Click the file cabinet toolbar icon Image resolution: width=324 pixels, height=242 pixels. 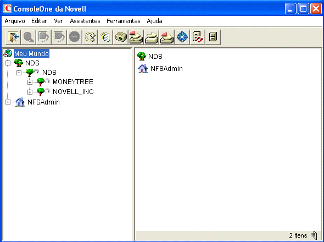click(213, 37)
